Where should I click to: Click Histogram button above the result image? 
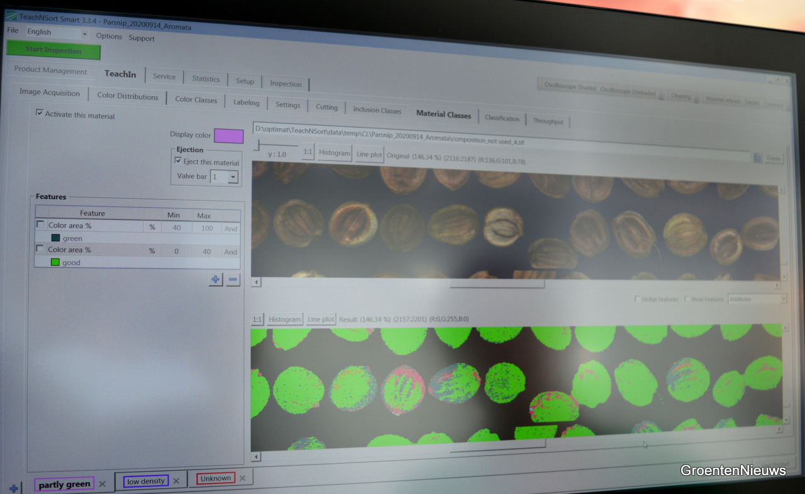point(285,319)
